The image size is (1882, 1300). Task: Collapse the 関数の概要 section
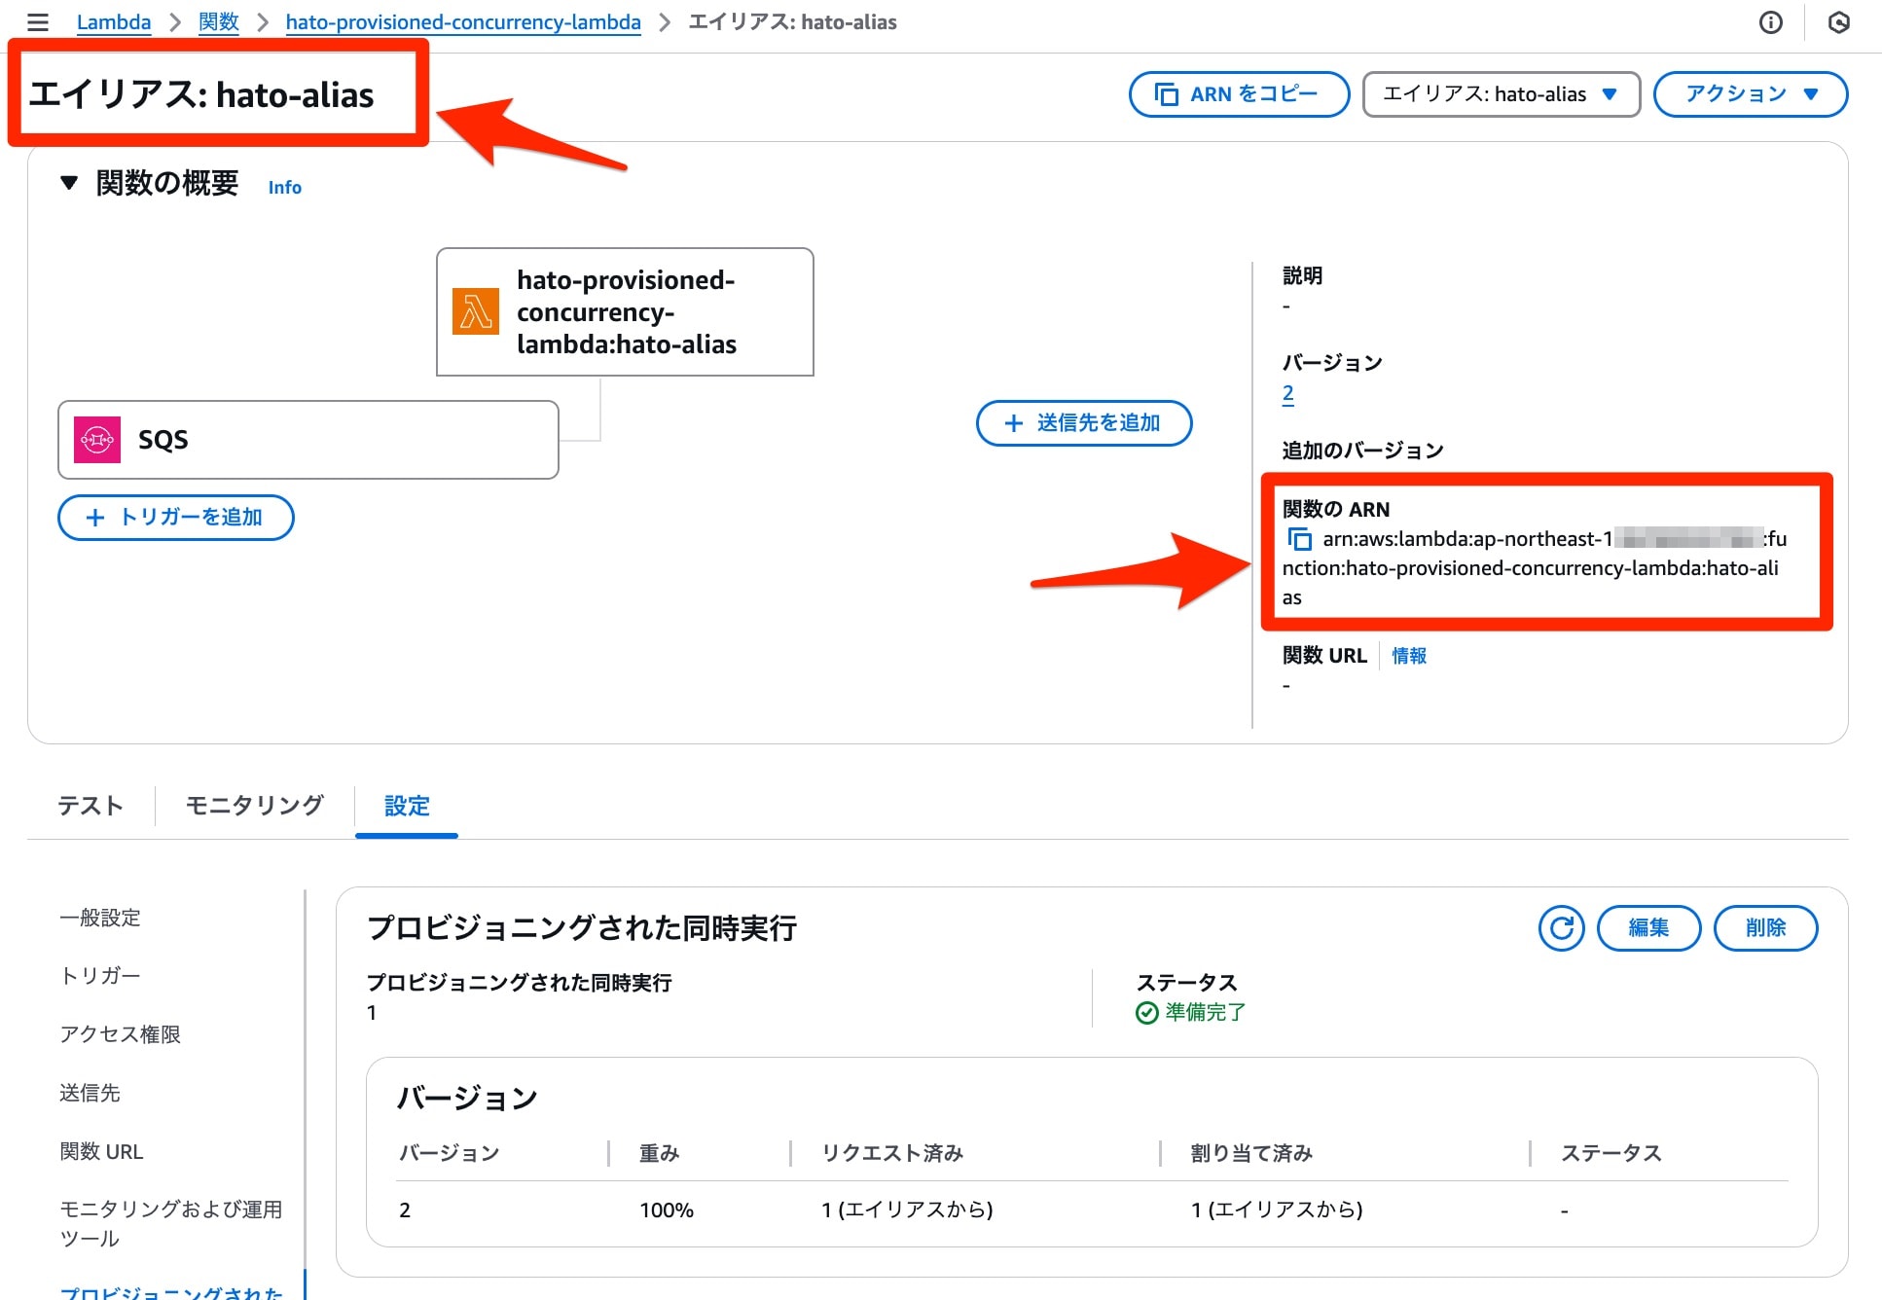pos(69,183)
